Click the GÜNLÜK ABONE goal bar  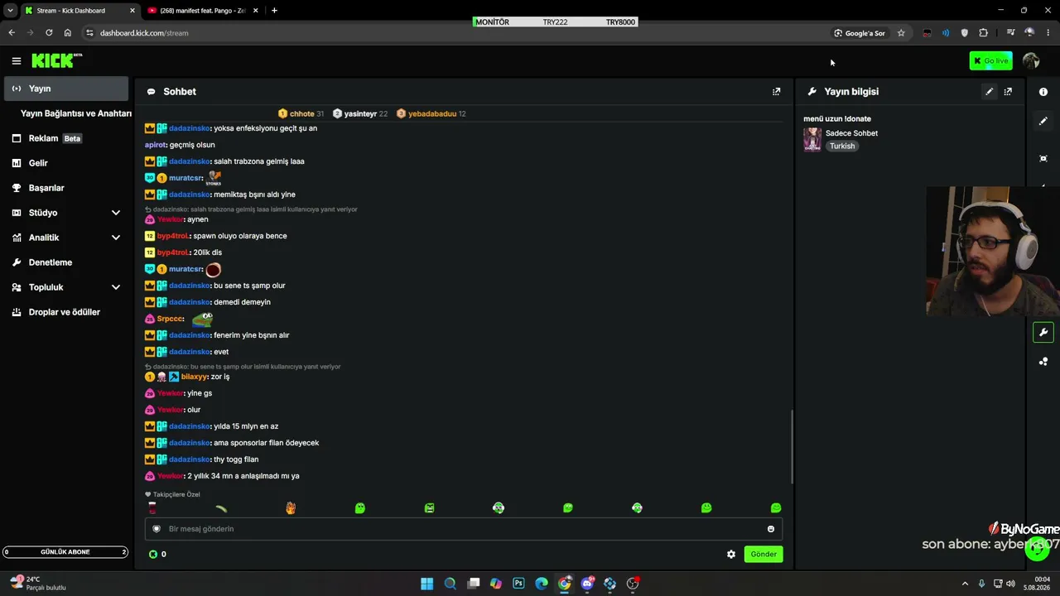(65, 552)
